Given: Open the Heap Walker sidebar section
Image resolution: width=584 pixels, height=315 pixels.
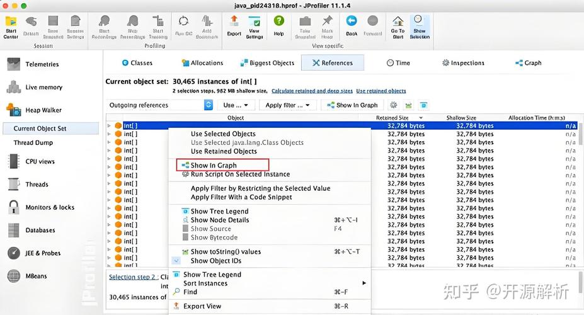Looking at the screenshot, I should tap(43, 110).
